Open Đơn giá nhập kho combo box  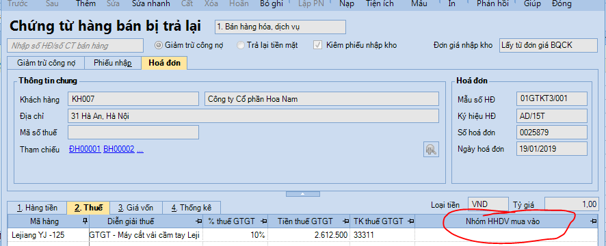(548, 45)
